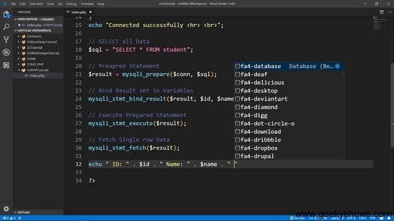Screen dimensions: 394x221
Task: Click the PHP language mode indicator
Action: pos(372,218)
